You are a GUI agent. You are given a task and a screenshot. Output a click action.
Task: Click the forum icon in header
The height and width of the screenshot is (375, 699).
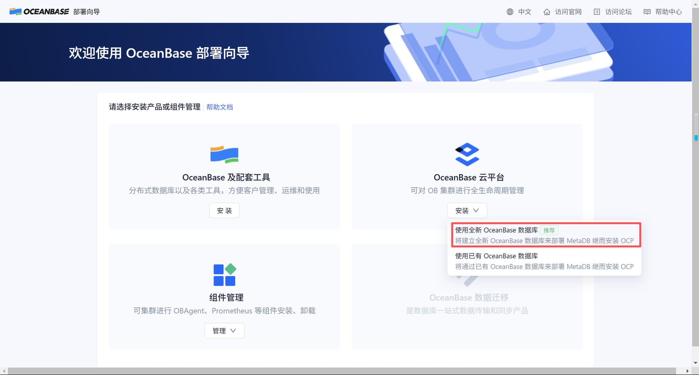point(597,12)
